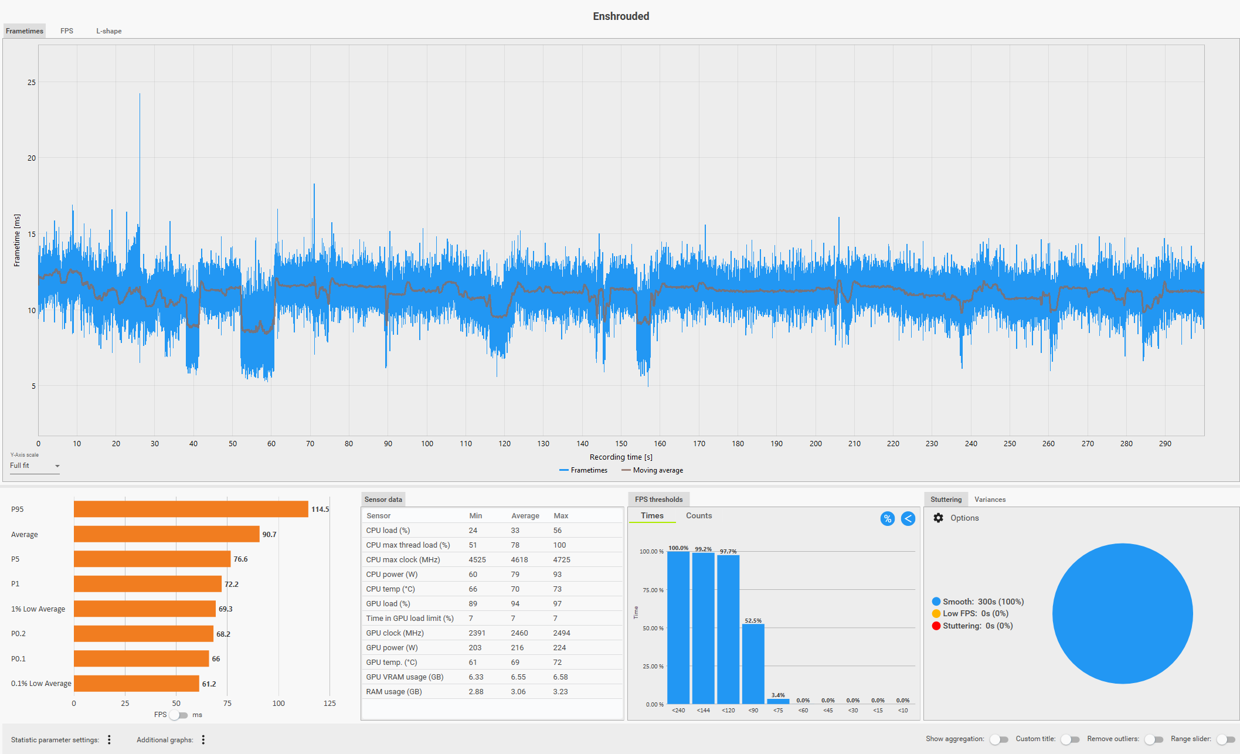Click the Options label in Stuttering panel

(964, 518)
